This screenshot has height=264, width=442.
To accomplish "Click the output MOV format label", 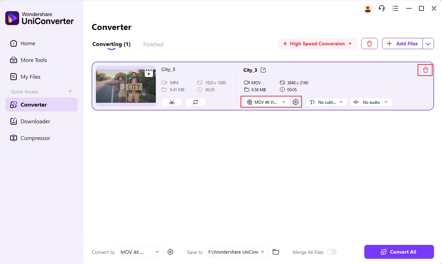I will coord(256,83).
